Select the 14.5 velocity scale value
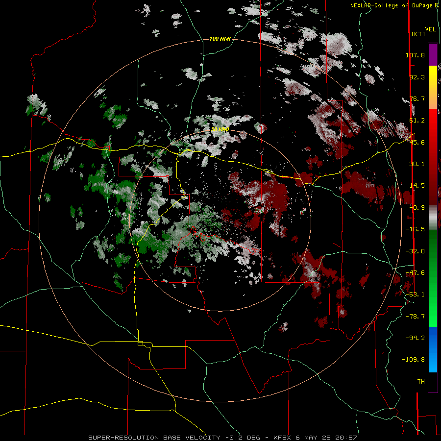Image resolution: width=441 pixels, height=441 pixels. [x=417, y=186]
